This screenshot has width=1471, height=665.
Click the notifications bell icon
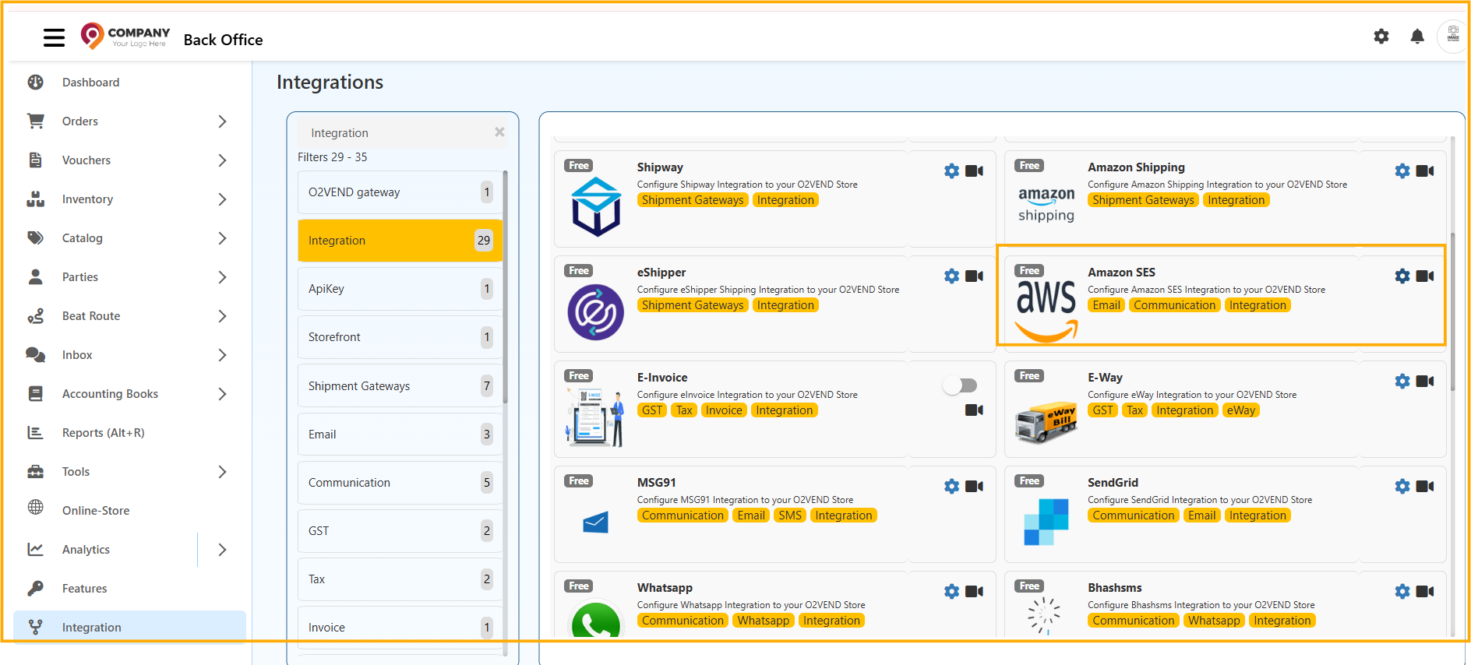click(1417, 37)
